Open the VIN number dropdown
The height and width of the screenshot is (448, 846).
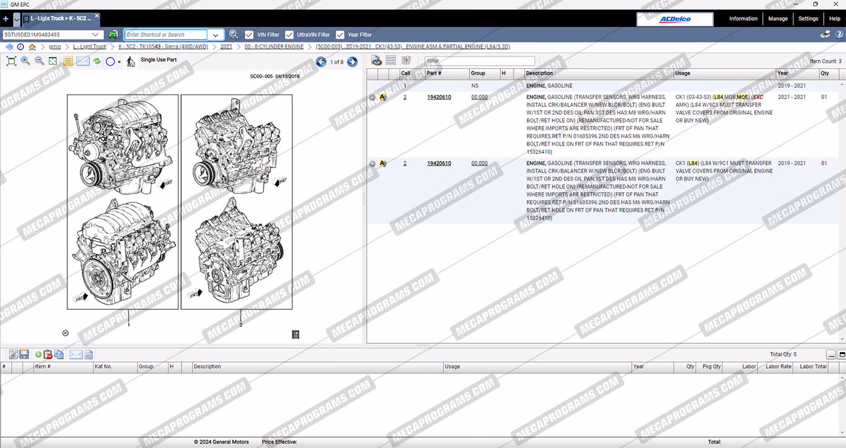(96, 35)
